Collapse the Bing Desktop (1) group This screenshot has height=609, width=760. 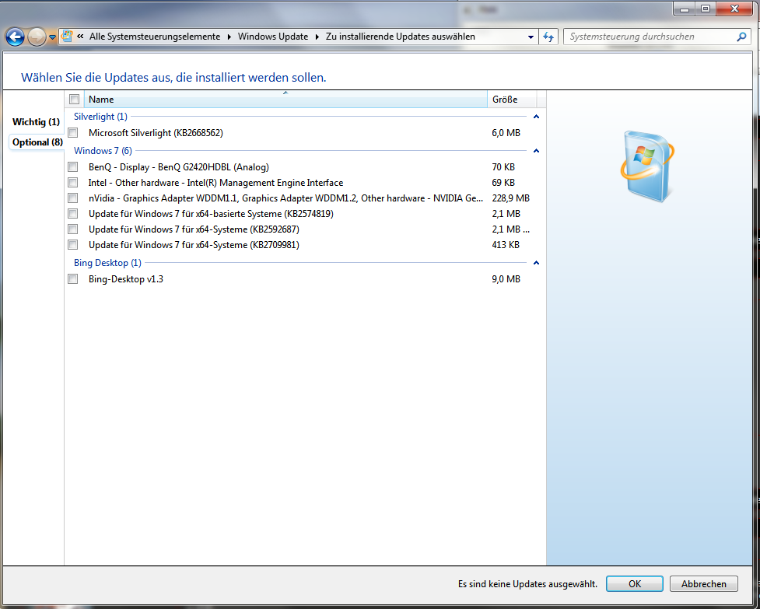tap(536, 263)
